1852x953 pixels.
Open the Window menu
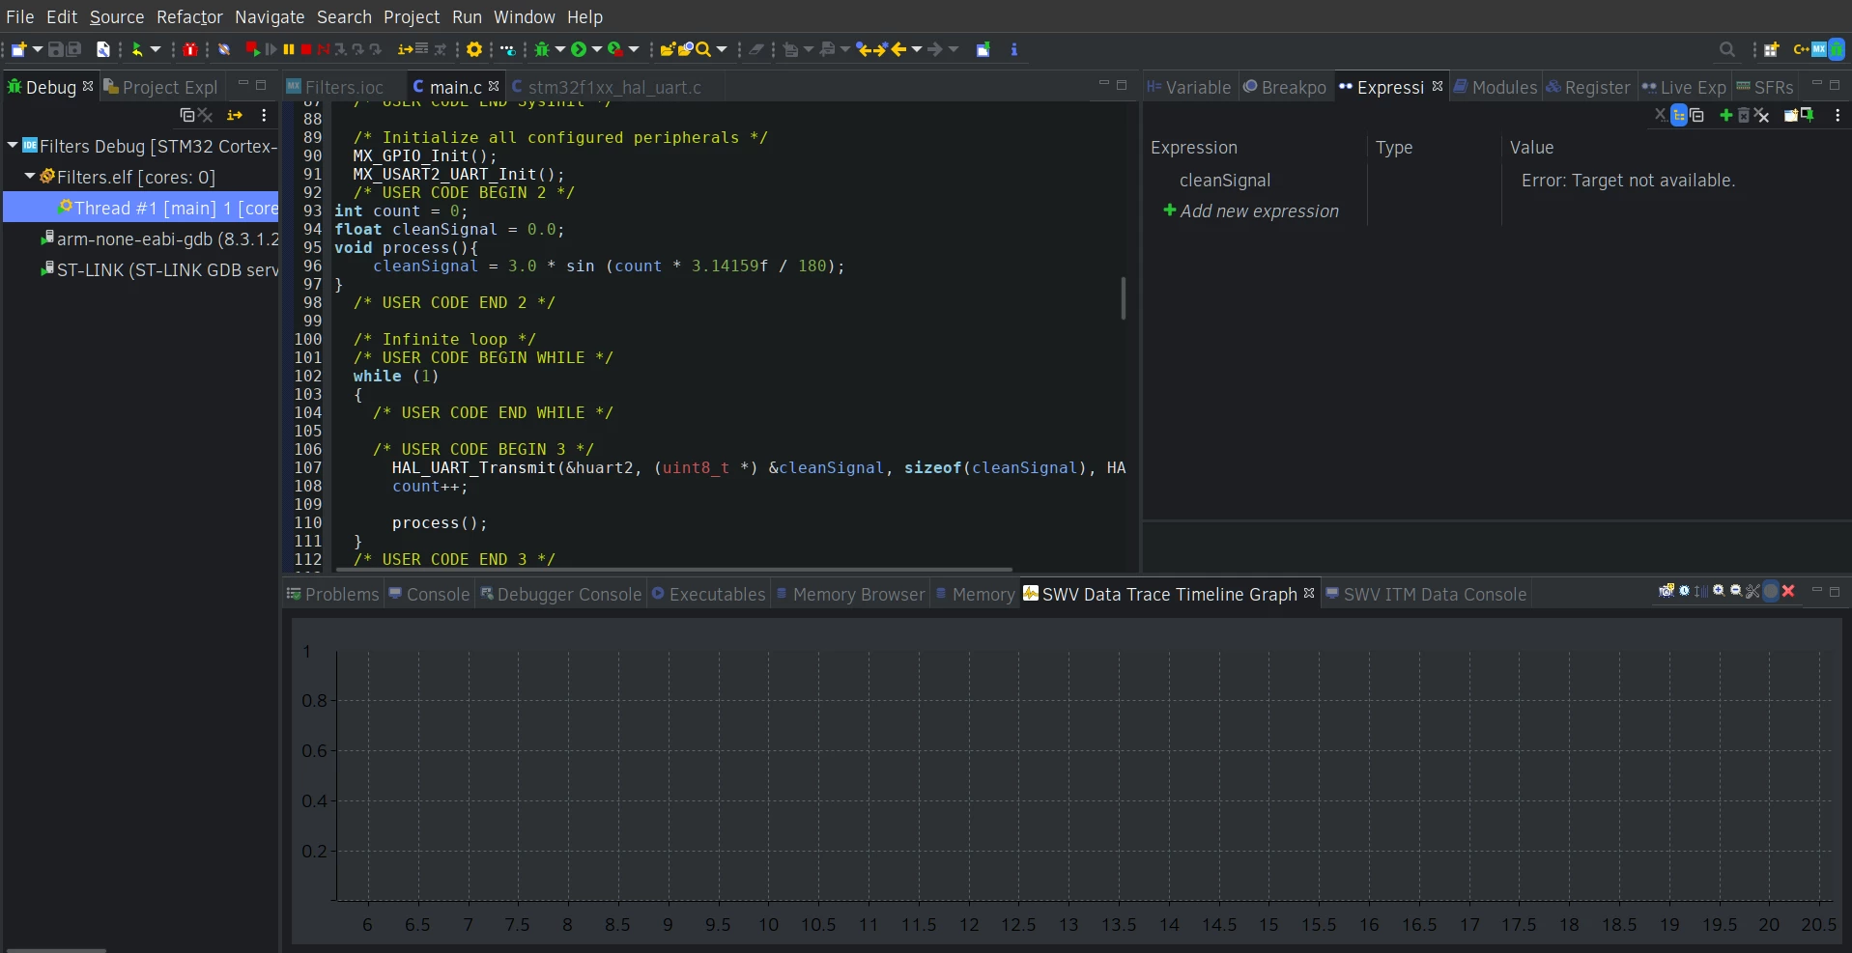click(525, 17)
